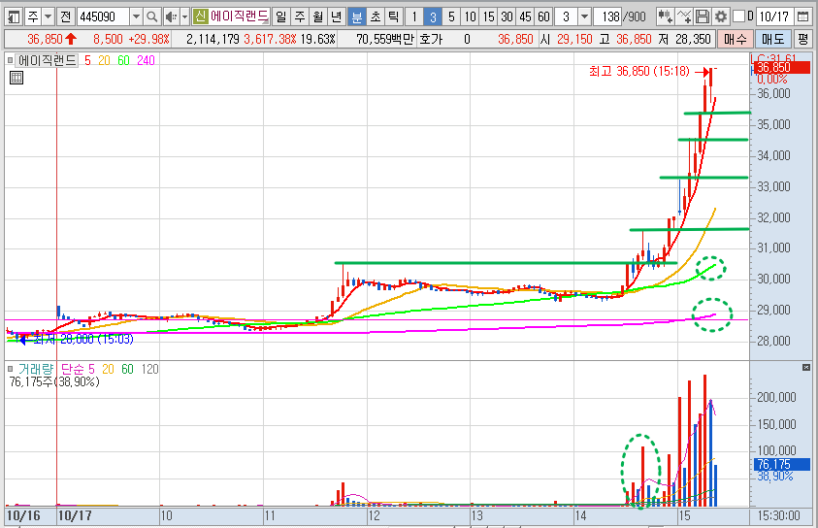
Task: Open chart settings gear
Action: click(x=721, y=16)
